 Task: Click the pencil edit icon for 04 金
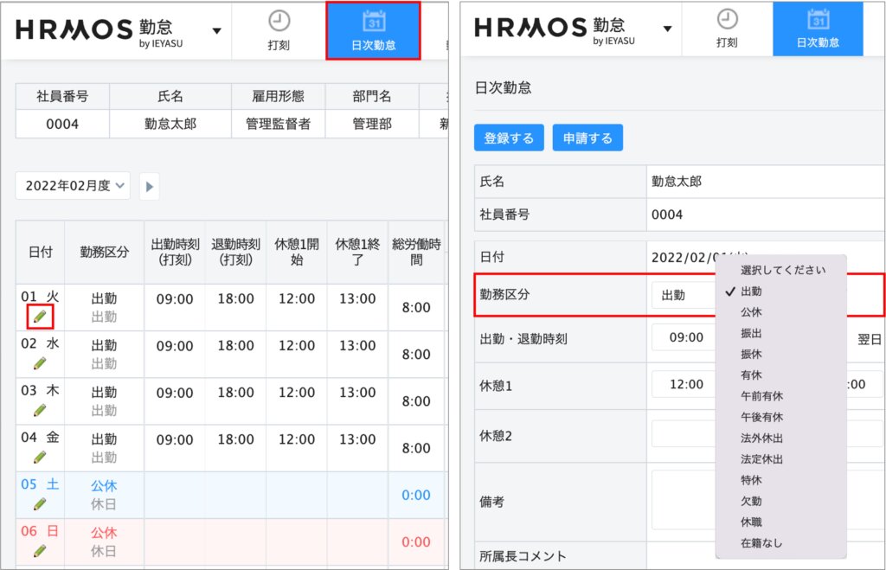[x=40, y=457]
